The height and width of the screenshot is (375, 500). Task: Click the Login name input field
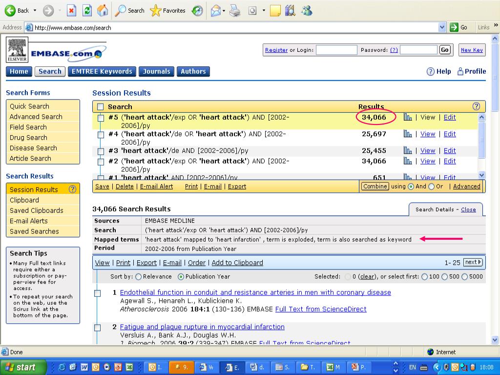click(336, 50)
